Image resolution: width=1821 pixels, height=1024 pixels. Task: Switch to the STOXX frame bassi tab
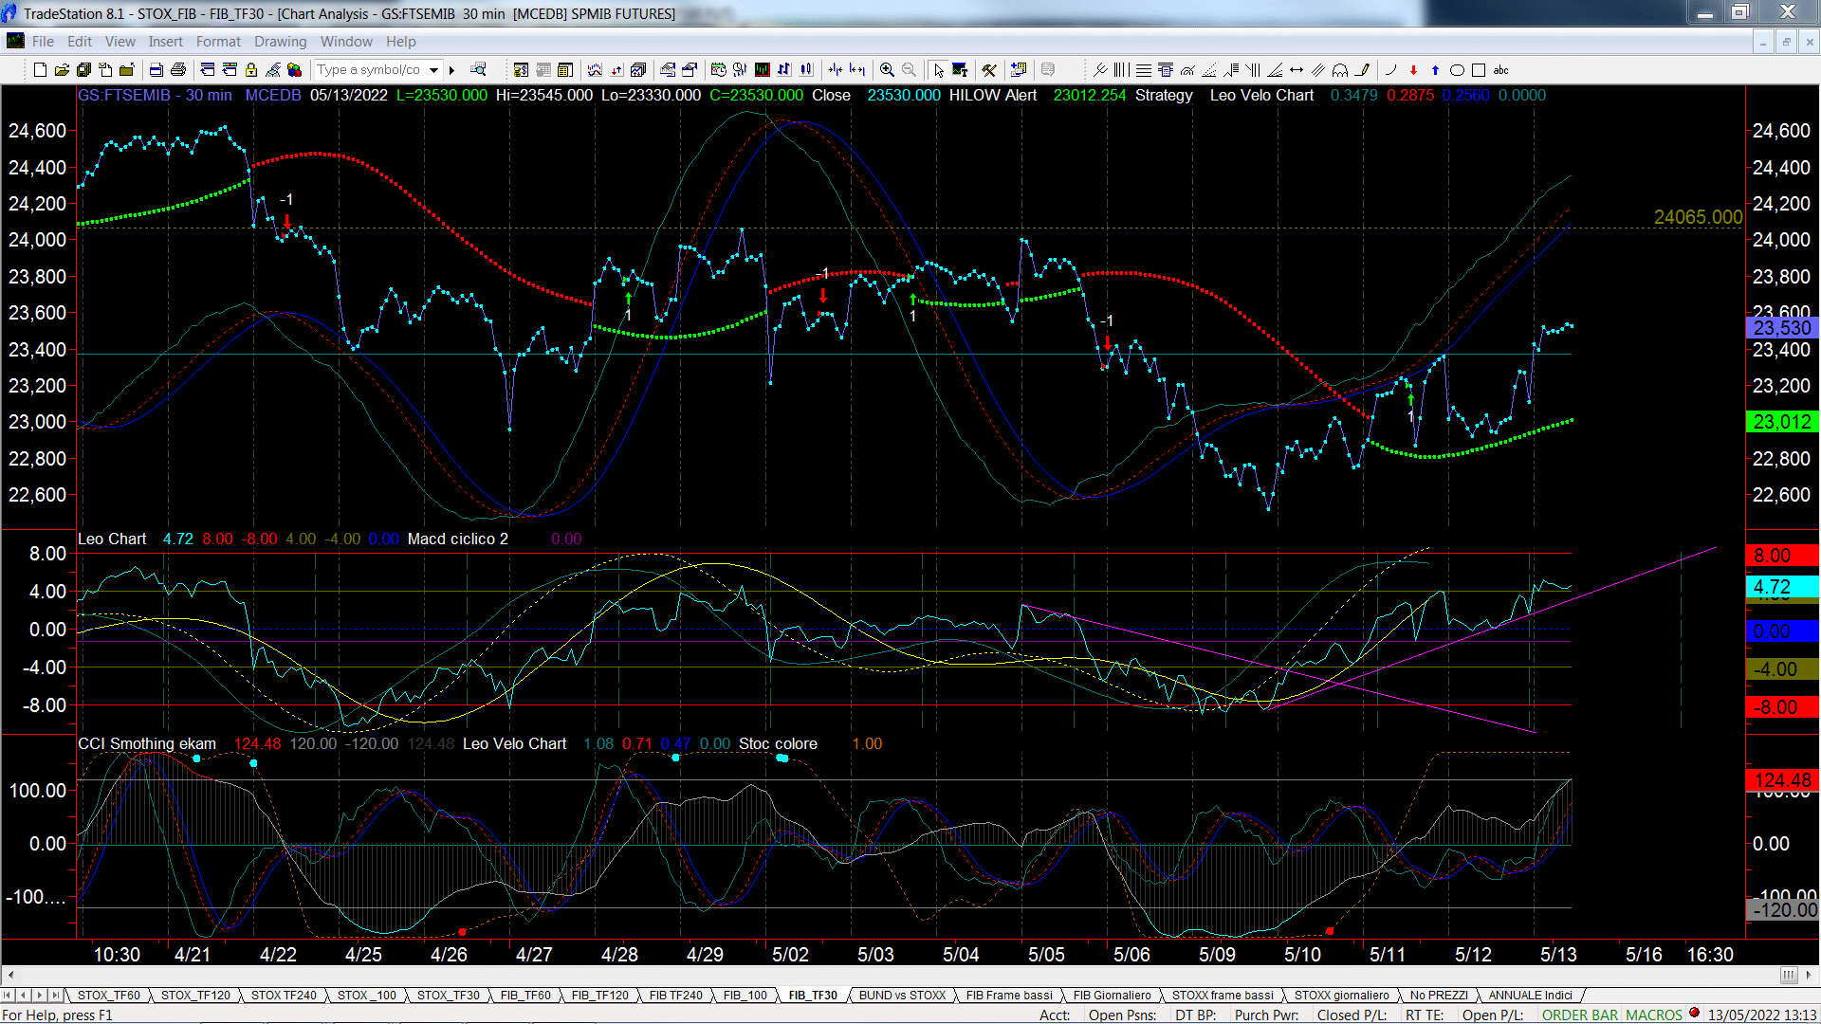(1223, 995)
